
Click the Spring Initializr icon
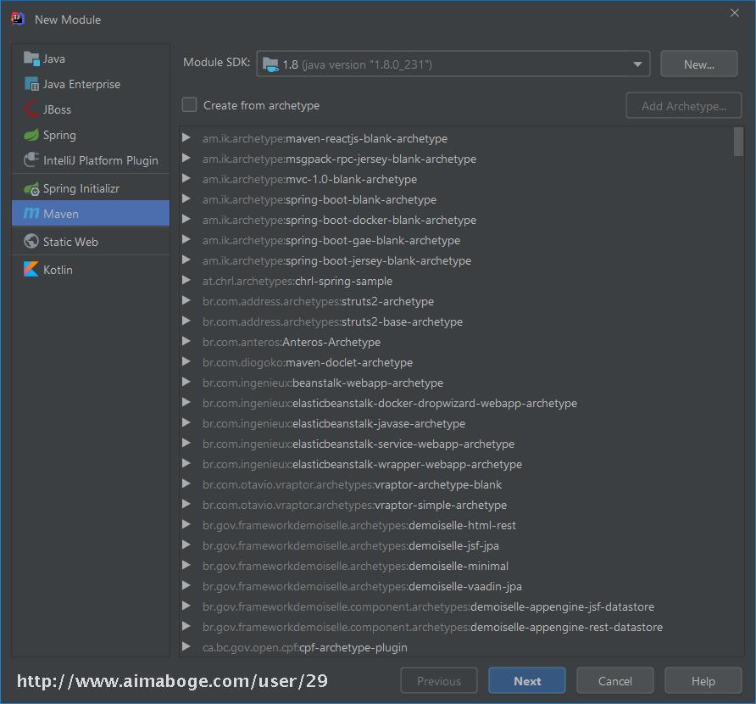pyautogui.click(x=31, y=188)
